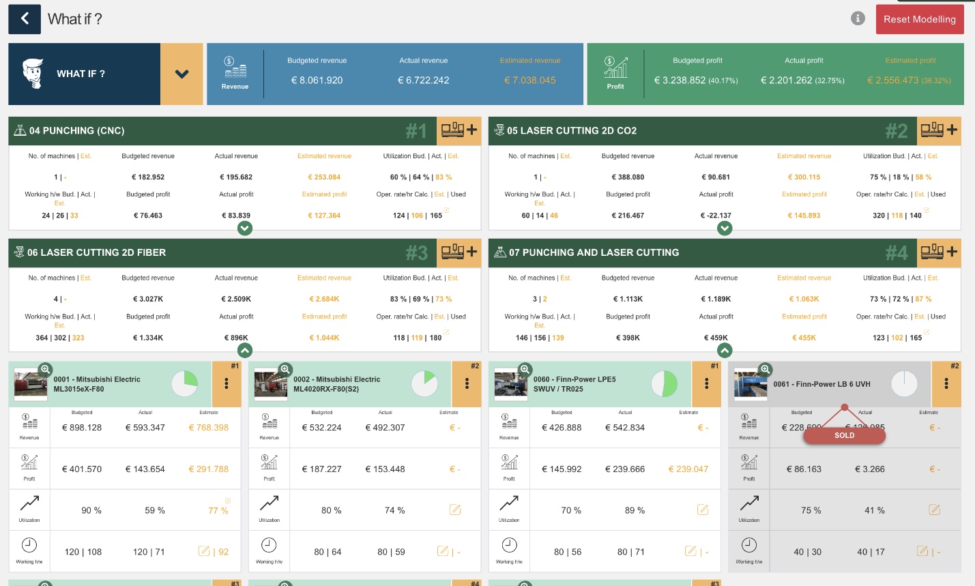Open three-dot menu for machine 0061 Finn-Power

(946, 384)
